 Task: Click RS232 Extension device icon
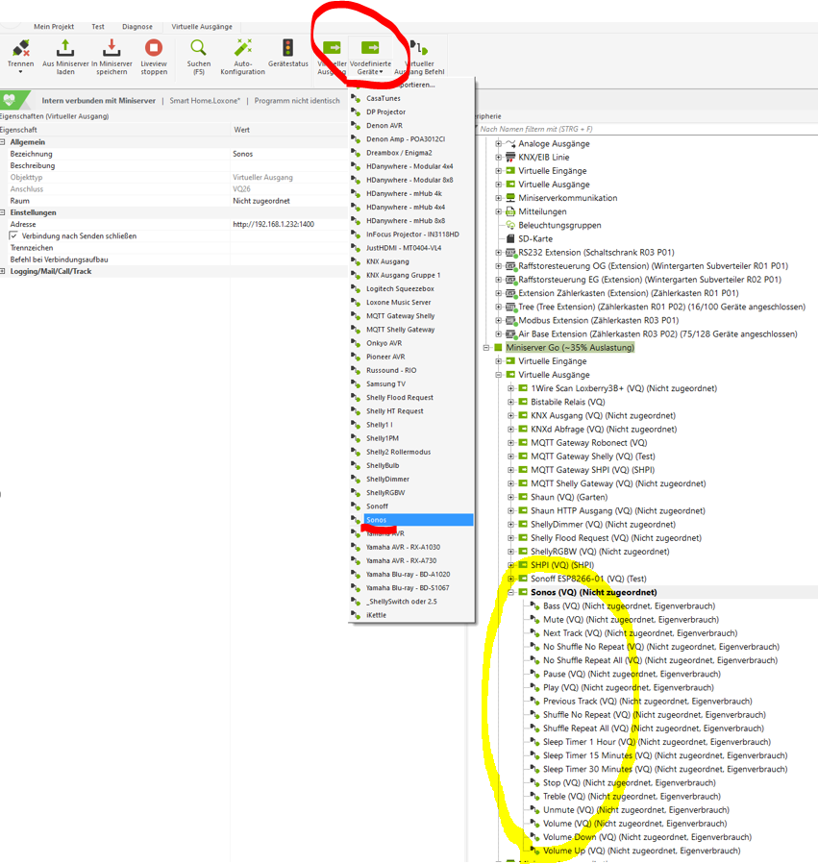click(510, 253)
